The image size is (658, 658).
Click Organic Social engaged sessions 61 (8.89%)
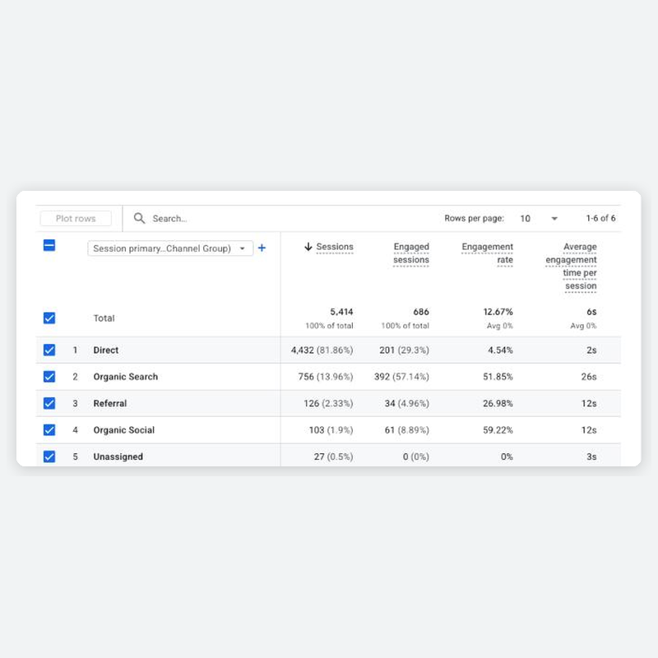(x=406, y=430)
